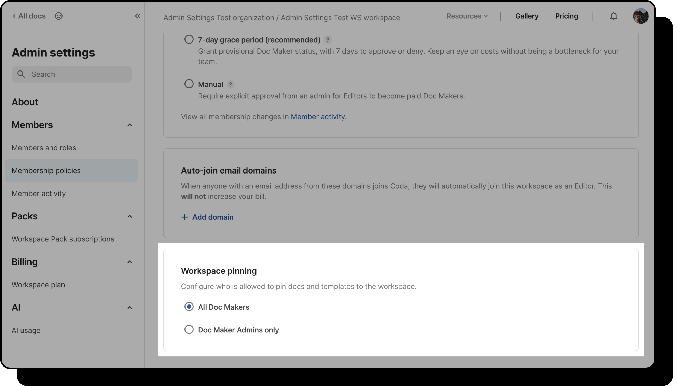
Task: Click help icon next to 7-day grace period
Action: click(328, 40)
